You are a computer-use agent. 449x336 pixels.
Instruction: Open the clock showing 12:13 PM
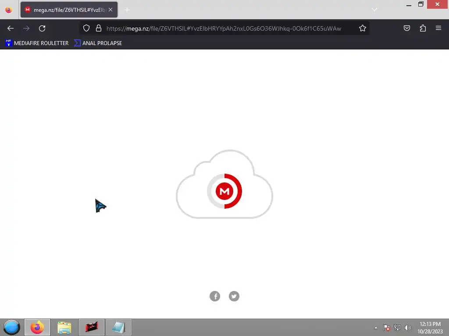[430, 328]
